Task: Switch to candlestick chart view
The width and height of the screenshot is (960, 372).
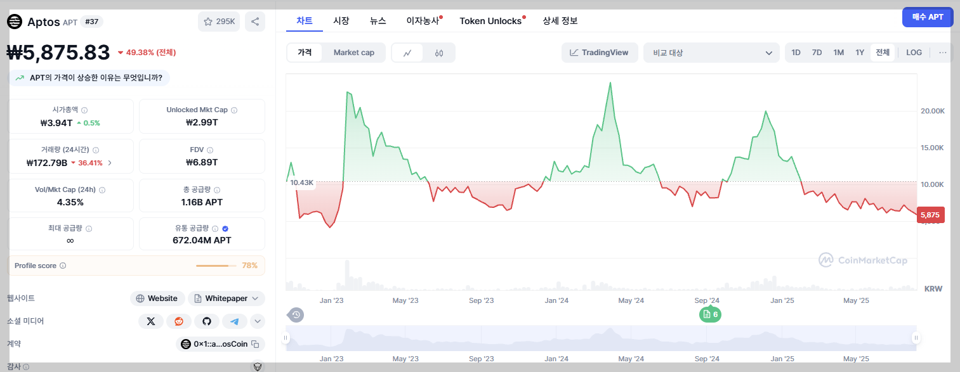Action: (439, 53)
